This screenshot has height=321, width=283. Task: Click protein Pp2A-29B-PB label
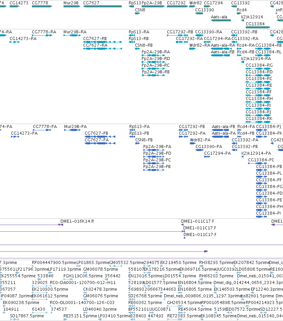click(x=157, y=166)
